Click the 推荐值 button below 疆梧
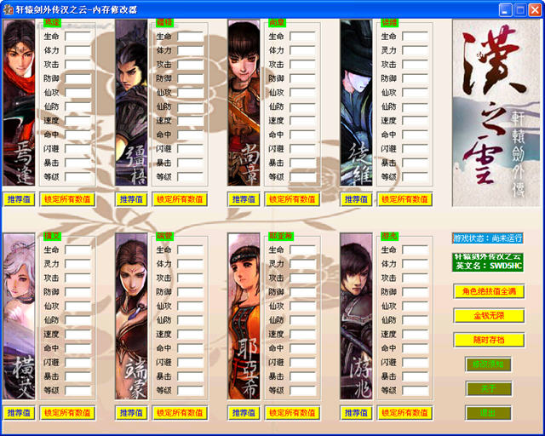 pyautogui.click(x=131, y=199)
